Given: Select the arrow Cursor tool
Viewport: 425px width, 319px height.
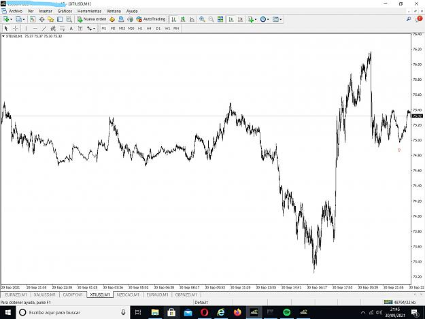Looking at the screenshot, I should (x=6, y=29).
